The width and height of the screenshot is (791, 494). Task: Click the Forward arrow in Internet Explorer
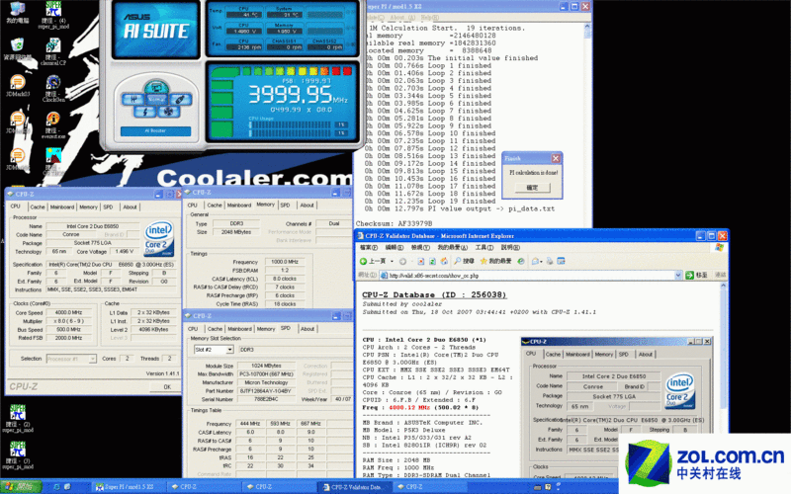coord(403,261)
